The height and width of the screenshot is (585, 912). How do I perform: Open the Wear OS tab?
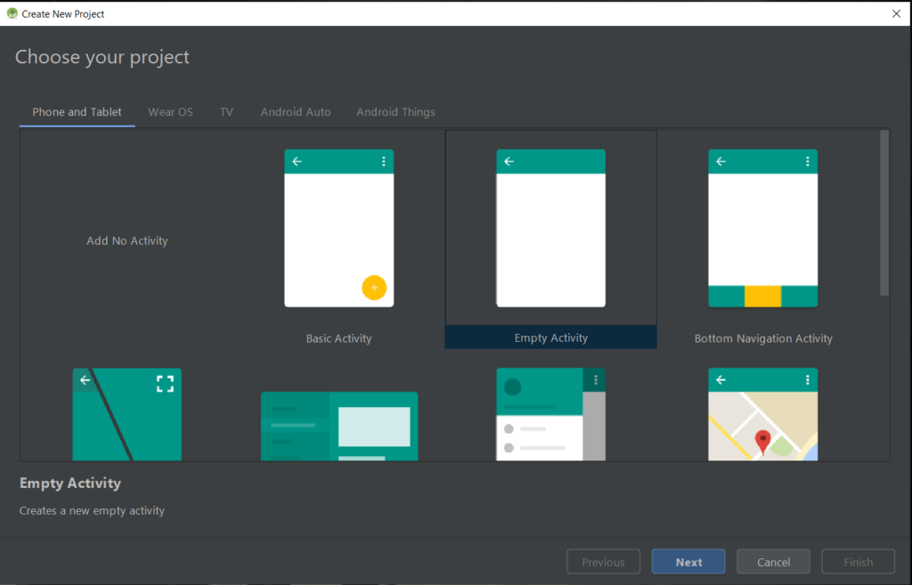coord(170,112)
